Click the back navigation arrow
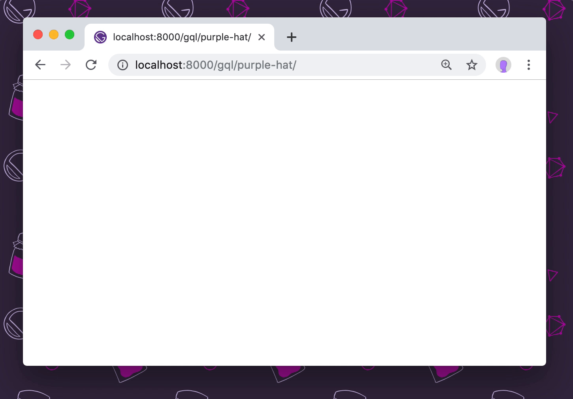Screen dimensions: 573x399 tap(40, 64)
